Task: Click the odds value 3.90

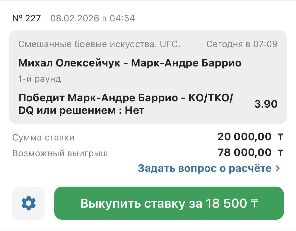Action: (x=266, y=104)
